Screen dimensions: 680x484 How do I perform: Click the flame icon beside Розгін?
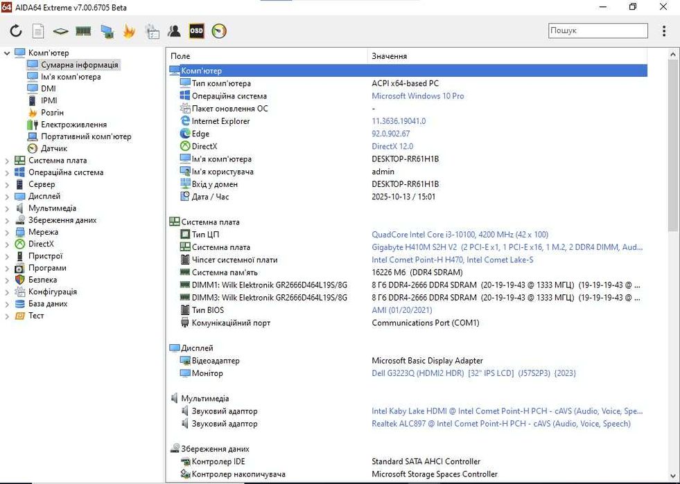point(33,113)
